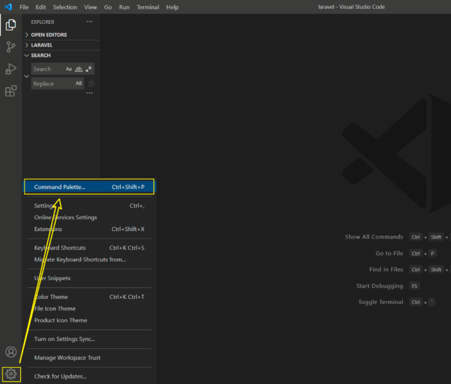Click the Replace All icon
This screenshot has height=384, width=451.
click(x=91, y=83)
